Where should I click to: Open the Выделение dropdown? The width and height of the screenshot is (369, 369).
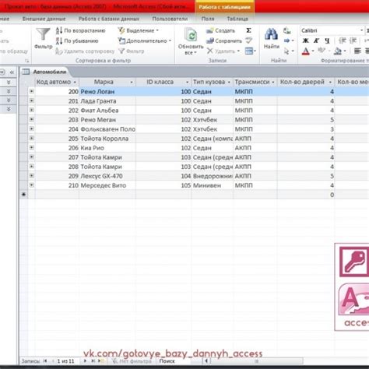pyautogui.click(x=138, y=30)
